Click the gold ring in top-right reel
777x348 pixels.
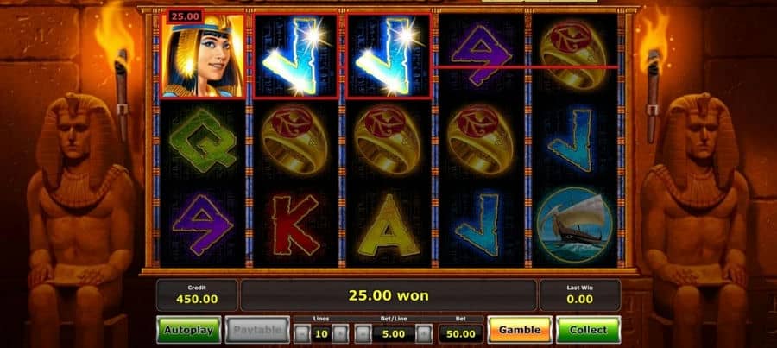[x=573, y=54]
